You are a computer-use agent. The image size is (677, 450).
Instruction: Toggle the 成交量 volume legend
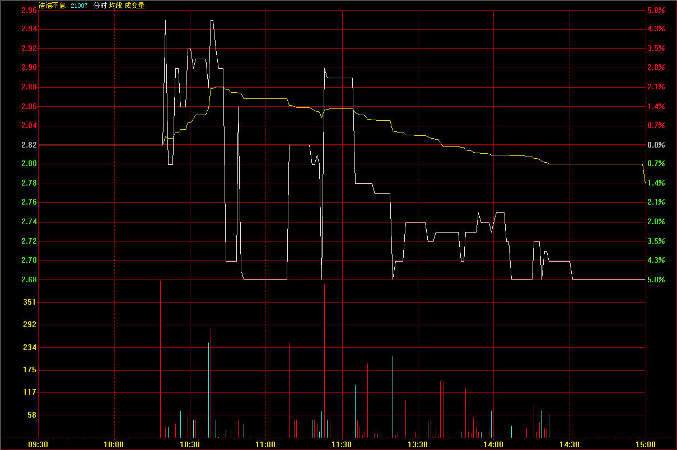click(135, 6)
